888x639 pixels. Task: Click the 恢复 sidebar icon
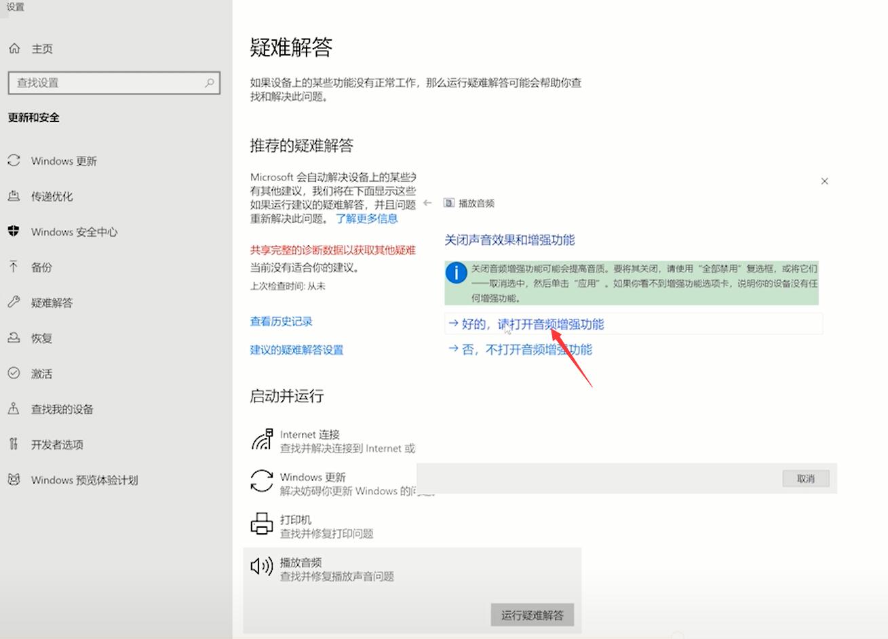(14, 338)
